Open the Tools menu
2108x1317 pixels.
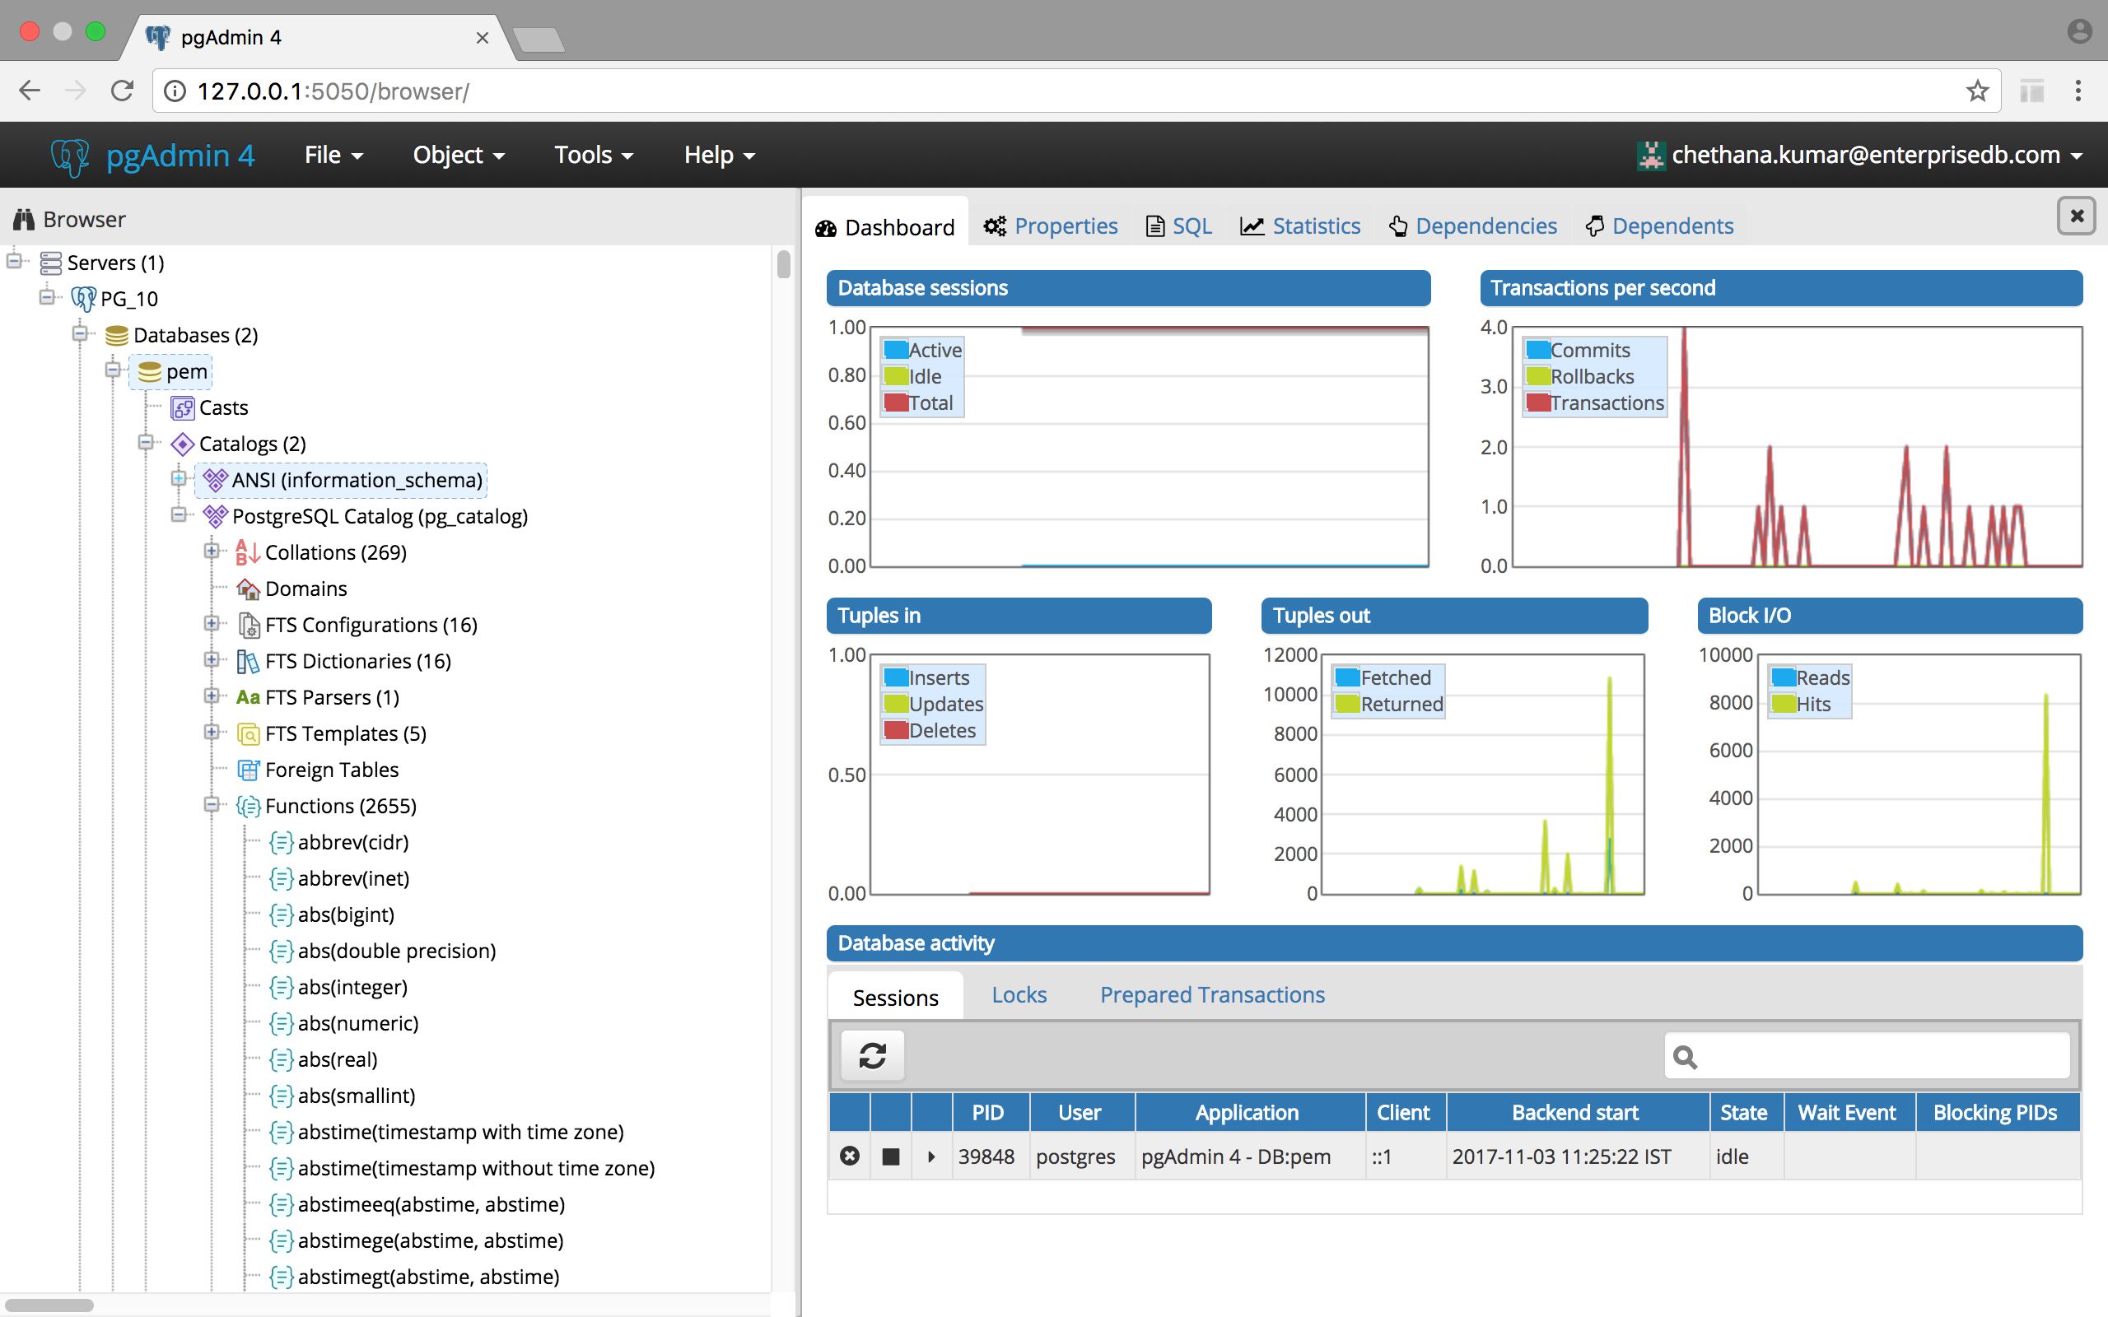tap(593, 155)
